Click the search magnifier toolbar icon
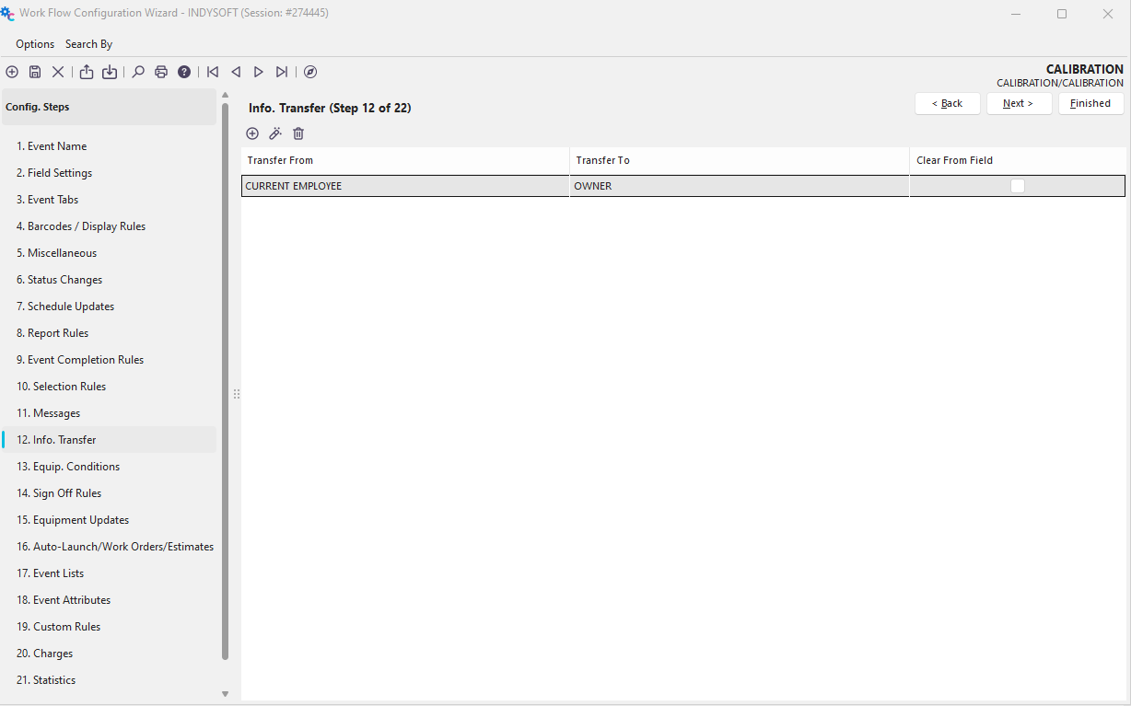The width and height of the screenshot is (1131, 706). pyautogui.click(x=138, y=72)
